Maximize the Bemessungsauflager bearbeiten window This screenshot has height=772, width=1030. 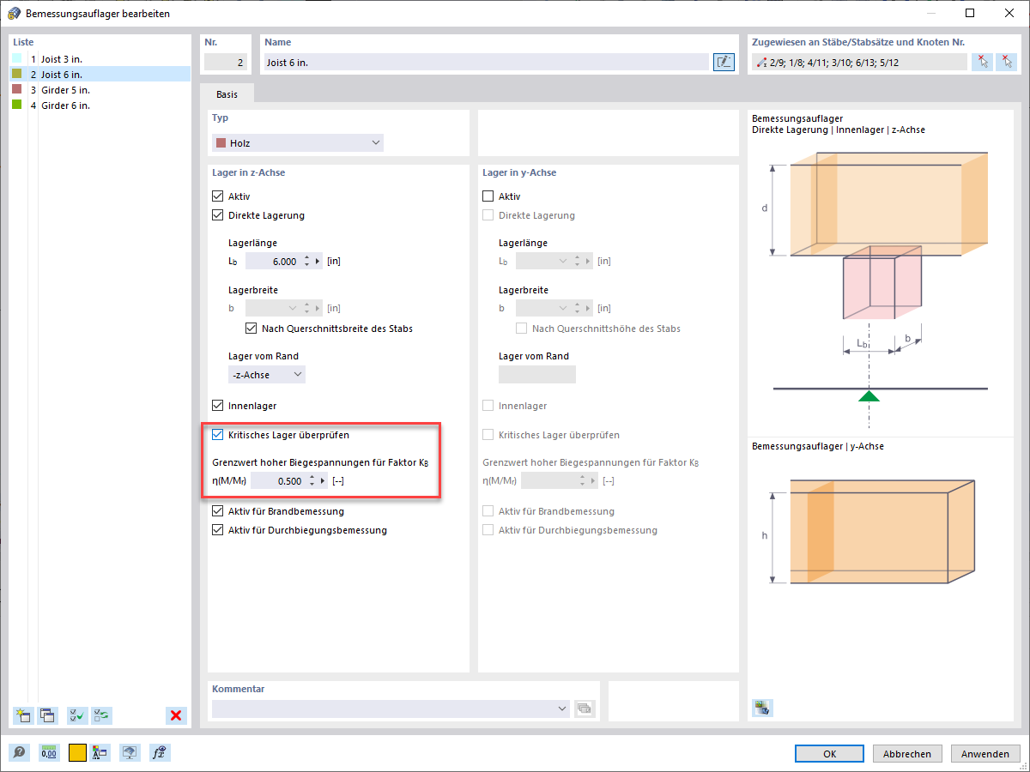[970, 13]
